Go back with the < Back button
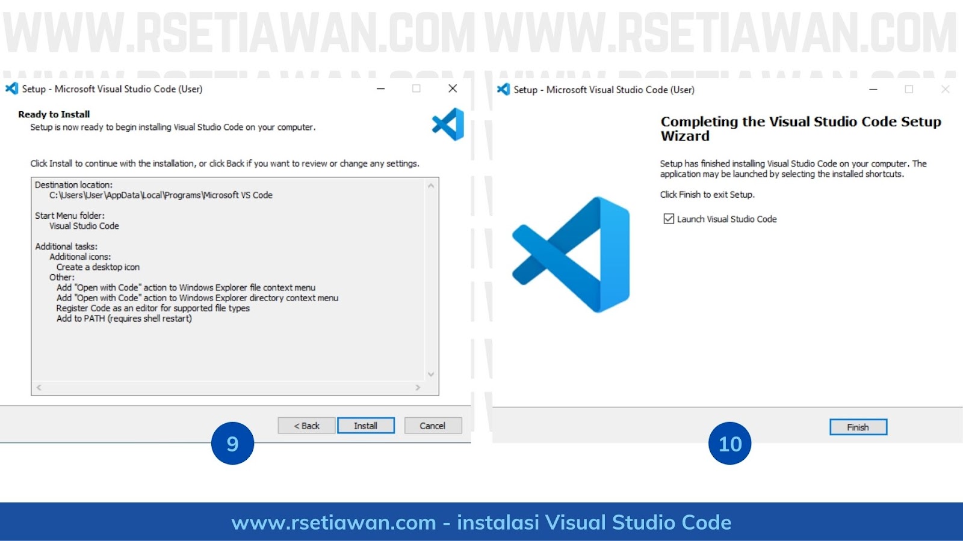Image resolution: width=963 pixels, height=541 pixels. tap(306, 426)
